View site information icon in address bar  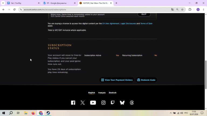(x=21, y=9)
